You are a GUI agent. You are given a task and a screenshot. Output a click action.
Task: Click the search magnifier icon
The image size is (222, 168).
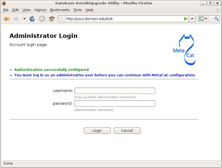click(x=216, y=19)
